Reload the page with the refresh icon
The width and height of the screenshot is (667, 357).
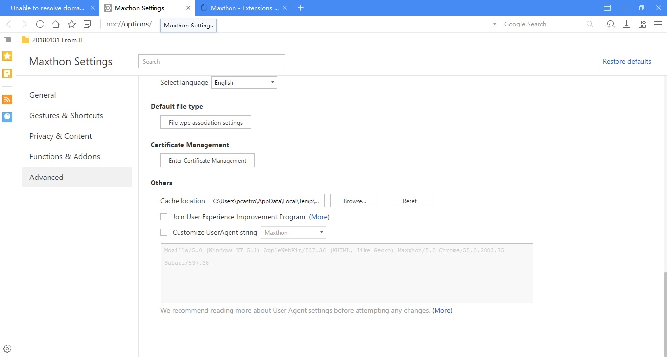40,24
